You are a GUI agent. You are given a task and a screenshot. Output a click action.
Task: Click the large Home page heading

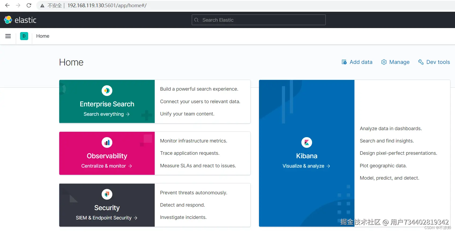[71, 62]
